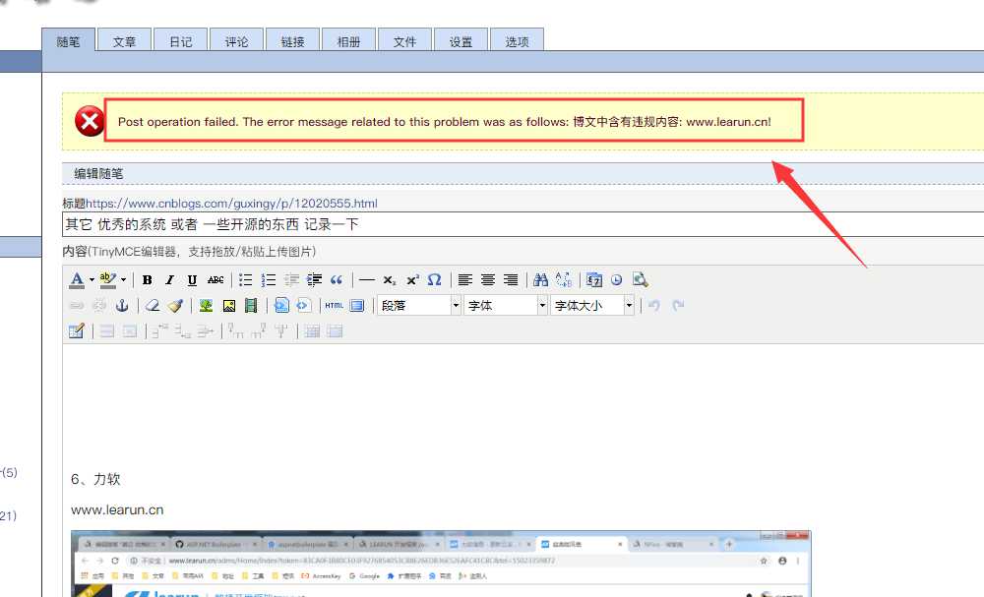The image size is (984, 597).
Task: Toggle strikethrough ABC formatting
Action: point(215,279)
